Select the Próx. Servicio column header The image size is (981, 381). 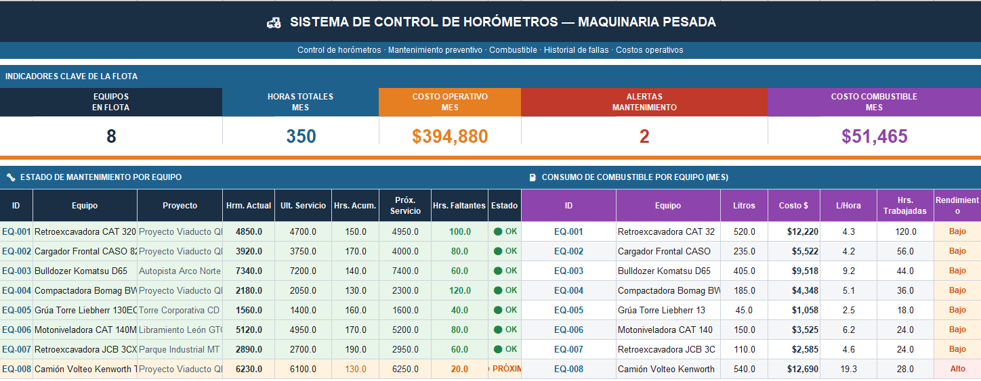[x=405, y=205]
